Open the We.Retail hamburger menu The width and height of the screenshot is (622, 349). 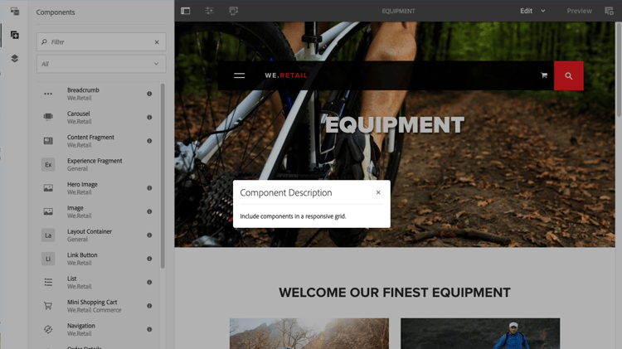pyautogui.click(x=239, y=75)
